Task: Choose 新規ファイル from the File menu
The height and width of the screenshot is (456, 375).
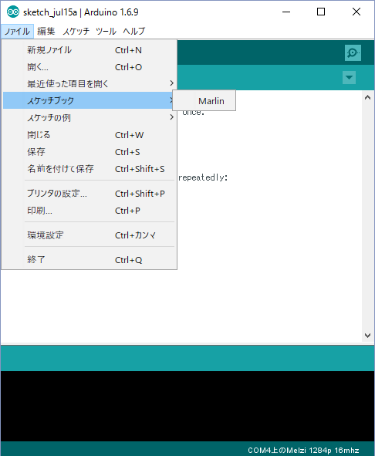Action: [x=90, y=50]
